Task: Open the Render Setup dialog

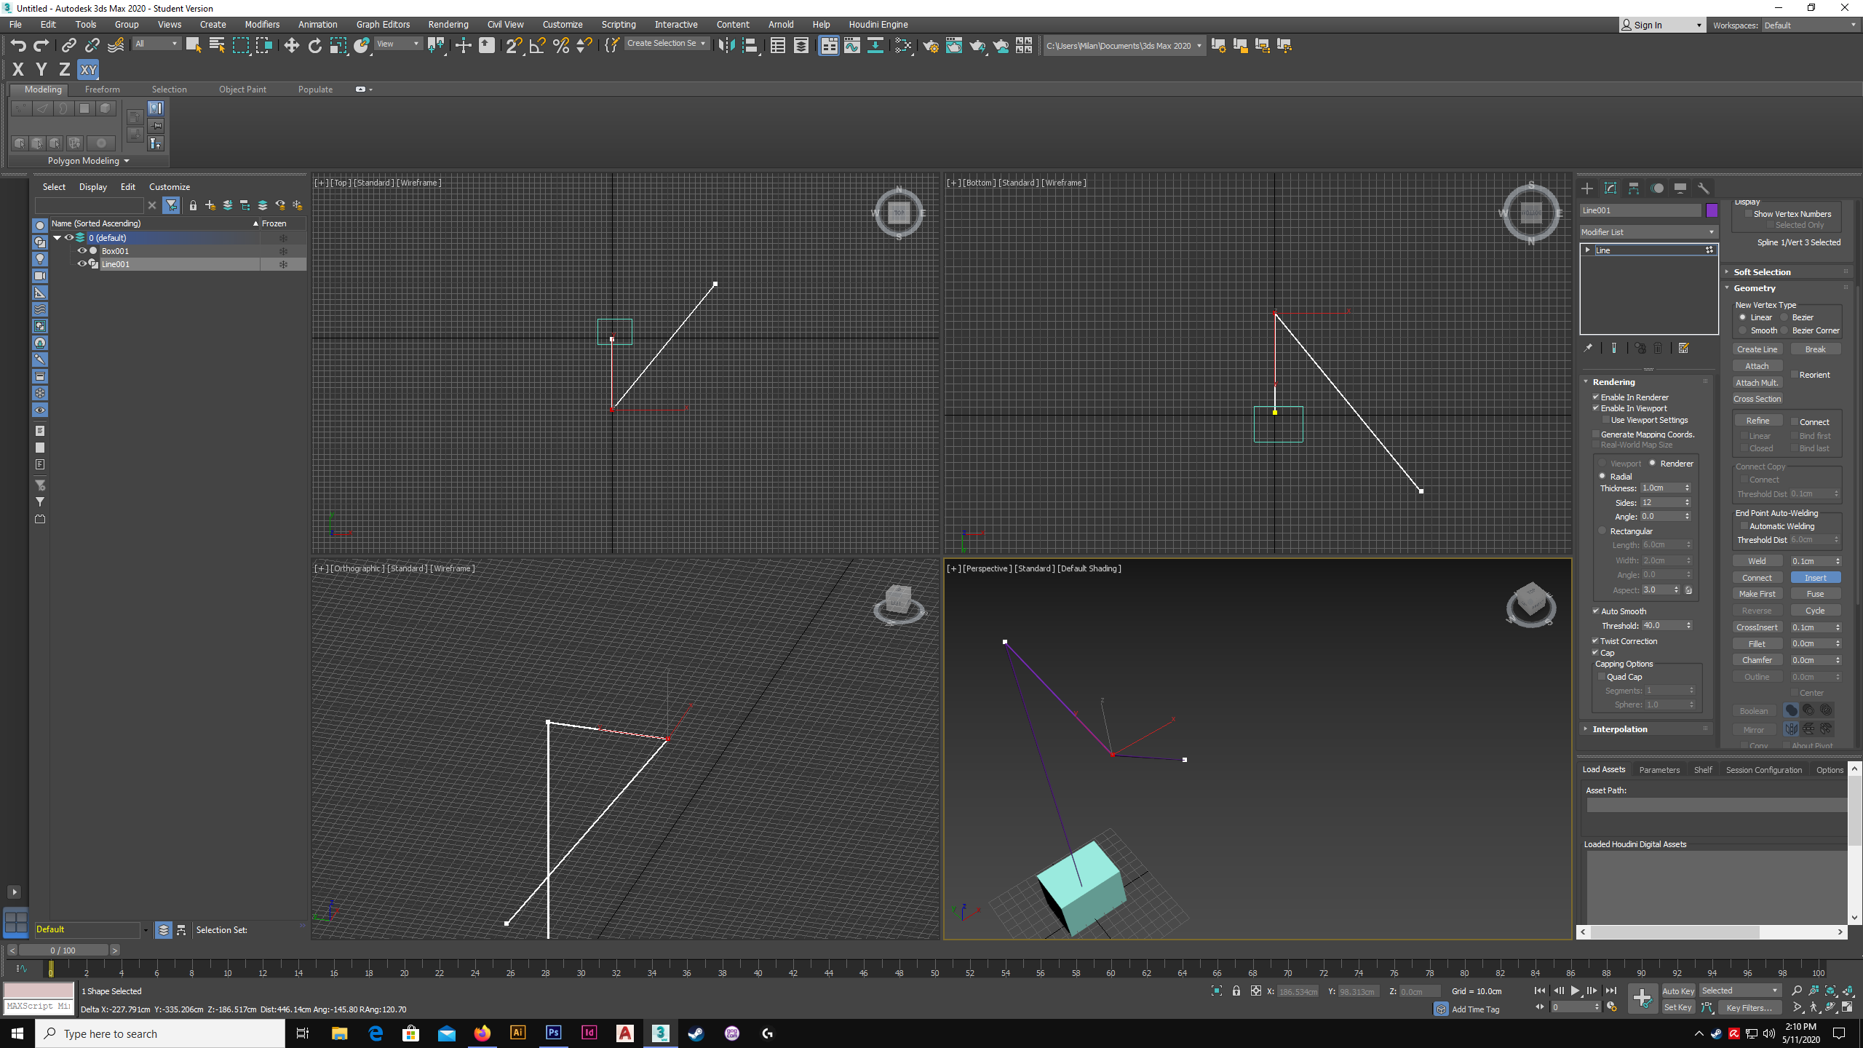Action: tap(931, 45)
